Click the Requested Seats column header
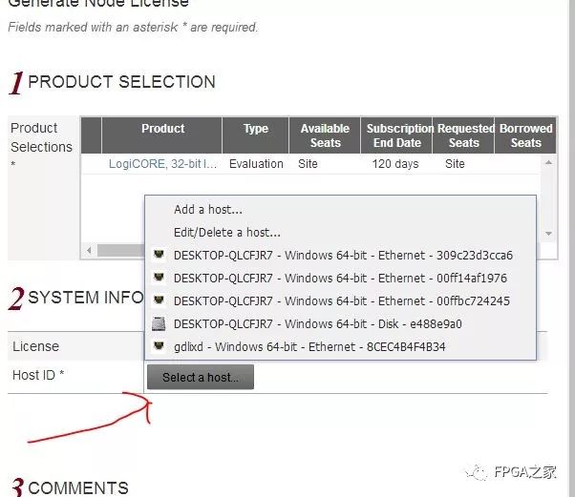The height and width of the screenshot is (497, 575). tap(464, 135)
